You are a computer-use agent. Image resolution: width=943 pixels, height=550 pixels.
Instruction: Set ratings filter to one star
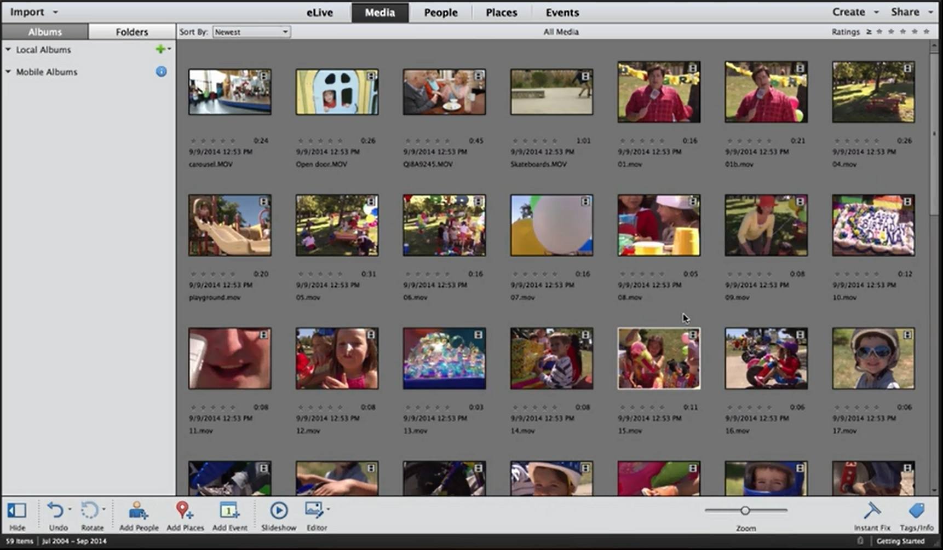pos(879,32)
